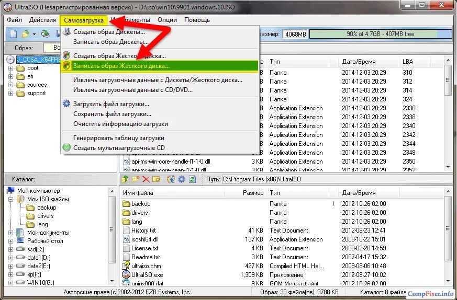Click the UltraISO.exe file icon
Screen dimensions: 457x300
pos(126,275)
